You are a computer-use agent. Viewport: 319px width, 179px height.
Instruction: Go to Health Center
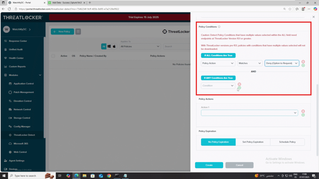pos(16,58)
